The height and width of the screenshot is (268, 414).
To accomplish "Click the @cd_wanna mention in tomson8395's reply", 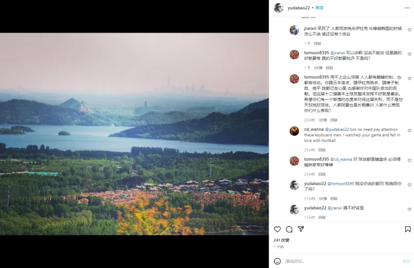I will tap(341, 159).
